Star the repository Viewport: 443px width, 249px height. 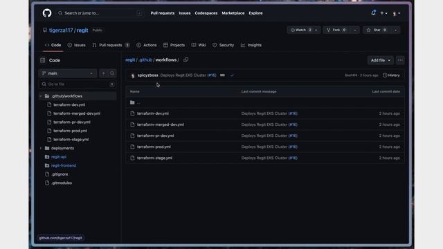(x=377, y=30)
